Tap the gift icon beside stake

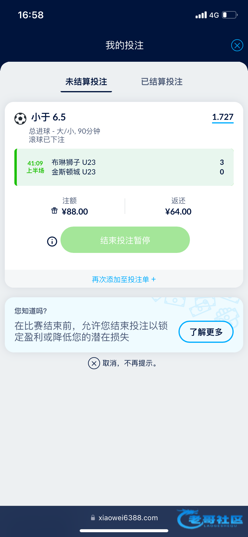click(x=55, y=211)
